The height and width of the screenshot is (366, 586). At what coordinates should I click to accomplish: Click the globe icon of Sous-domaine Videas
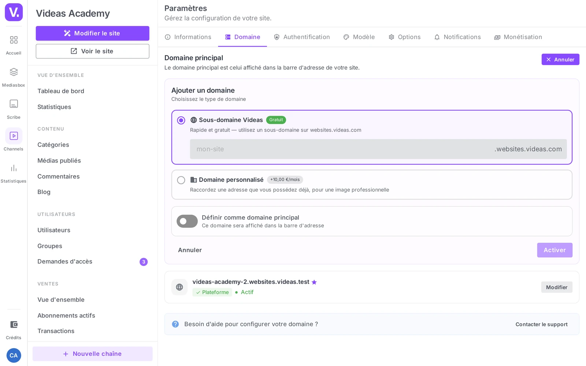[194, 120]
